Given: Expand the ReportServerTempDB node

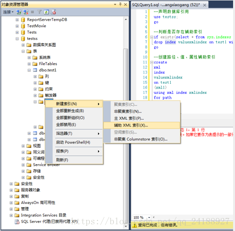Looking at the screenshot, I should click(x=17, y=20).
